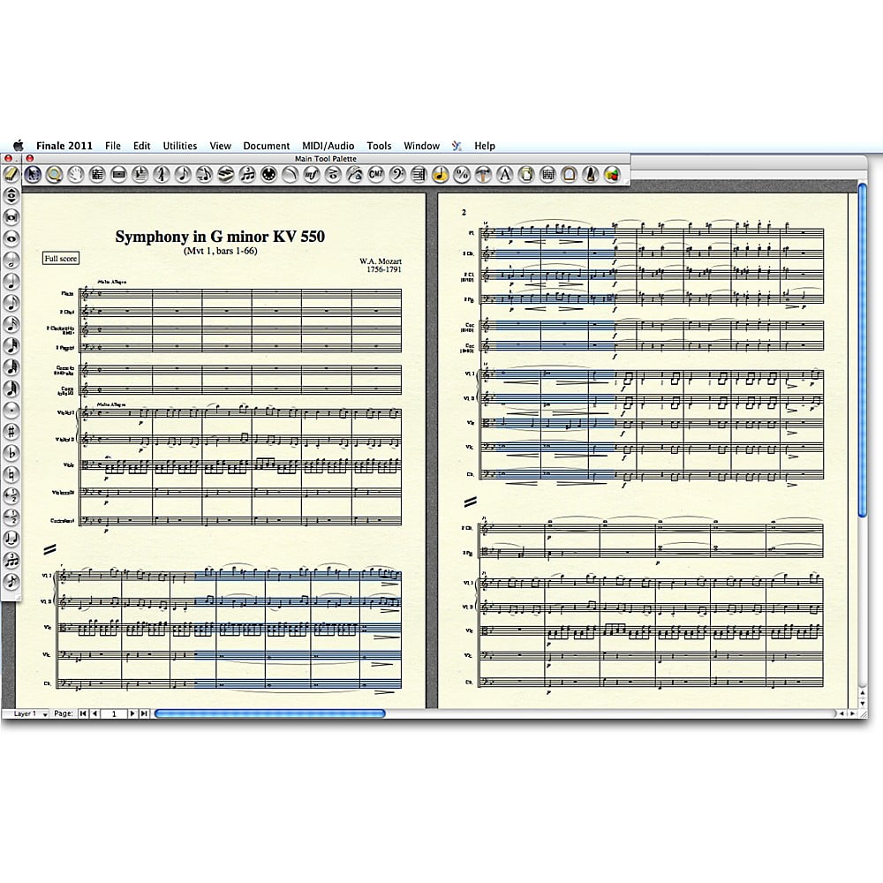
Task: Select the Smart Shape slur tool
Action: (290, 175)
